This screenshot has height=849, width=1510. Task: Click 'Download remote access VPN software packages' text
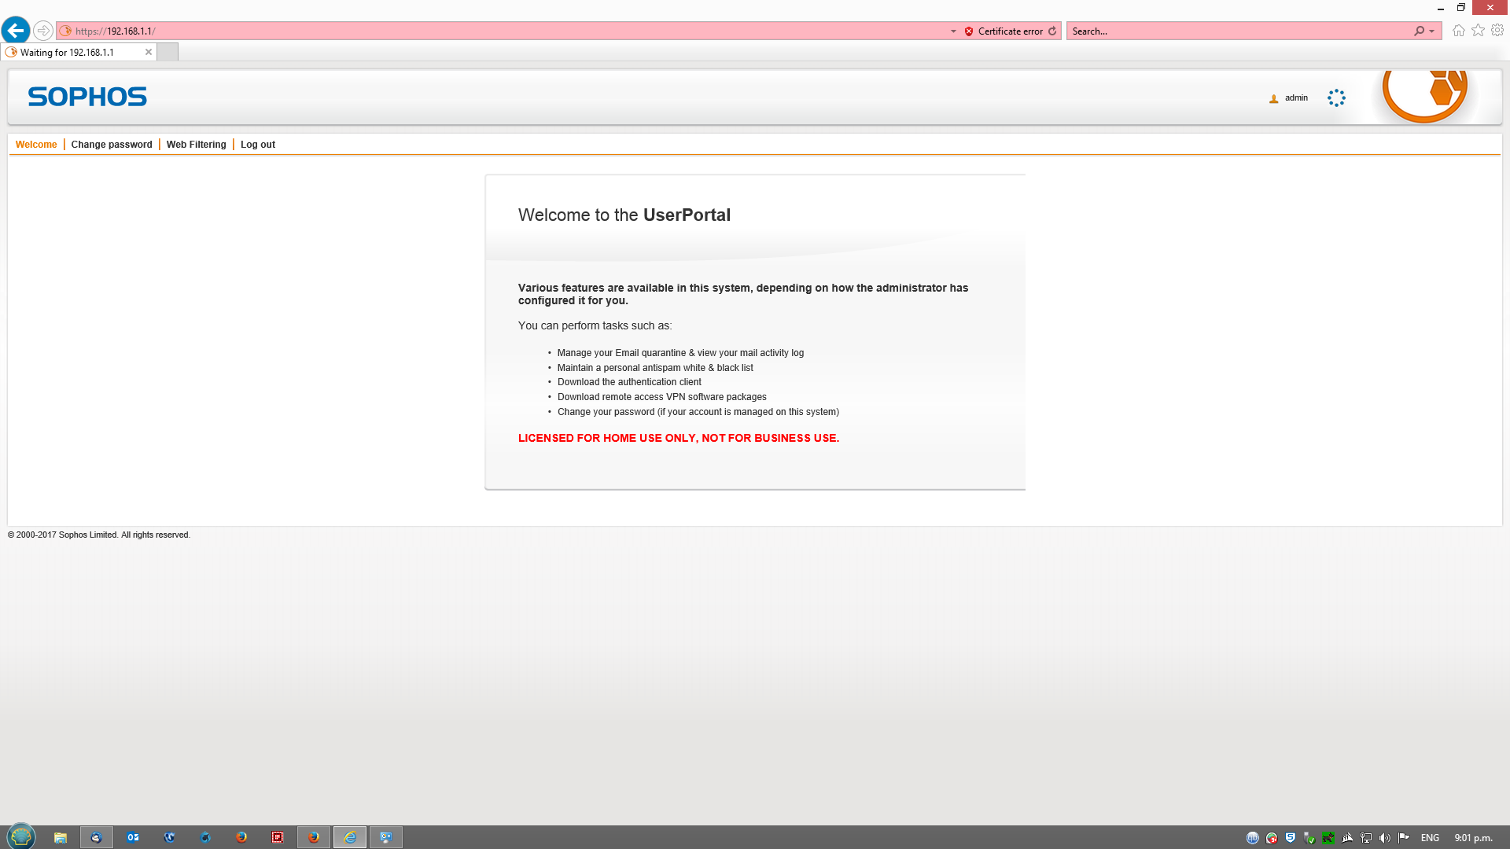(x=662, y=397)
